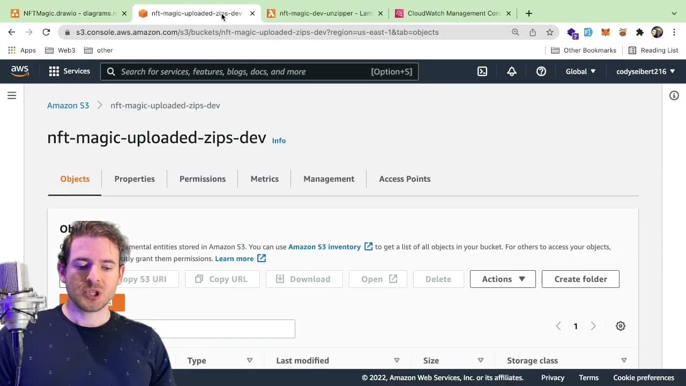686x386 pixels.
Task: Reload the page
Action: coord(46,32)
